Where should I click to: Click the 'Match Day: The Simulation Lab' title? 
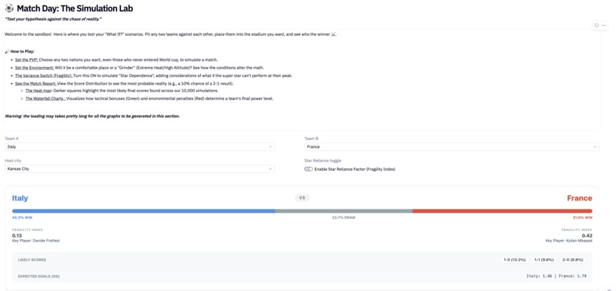75,8
